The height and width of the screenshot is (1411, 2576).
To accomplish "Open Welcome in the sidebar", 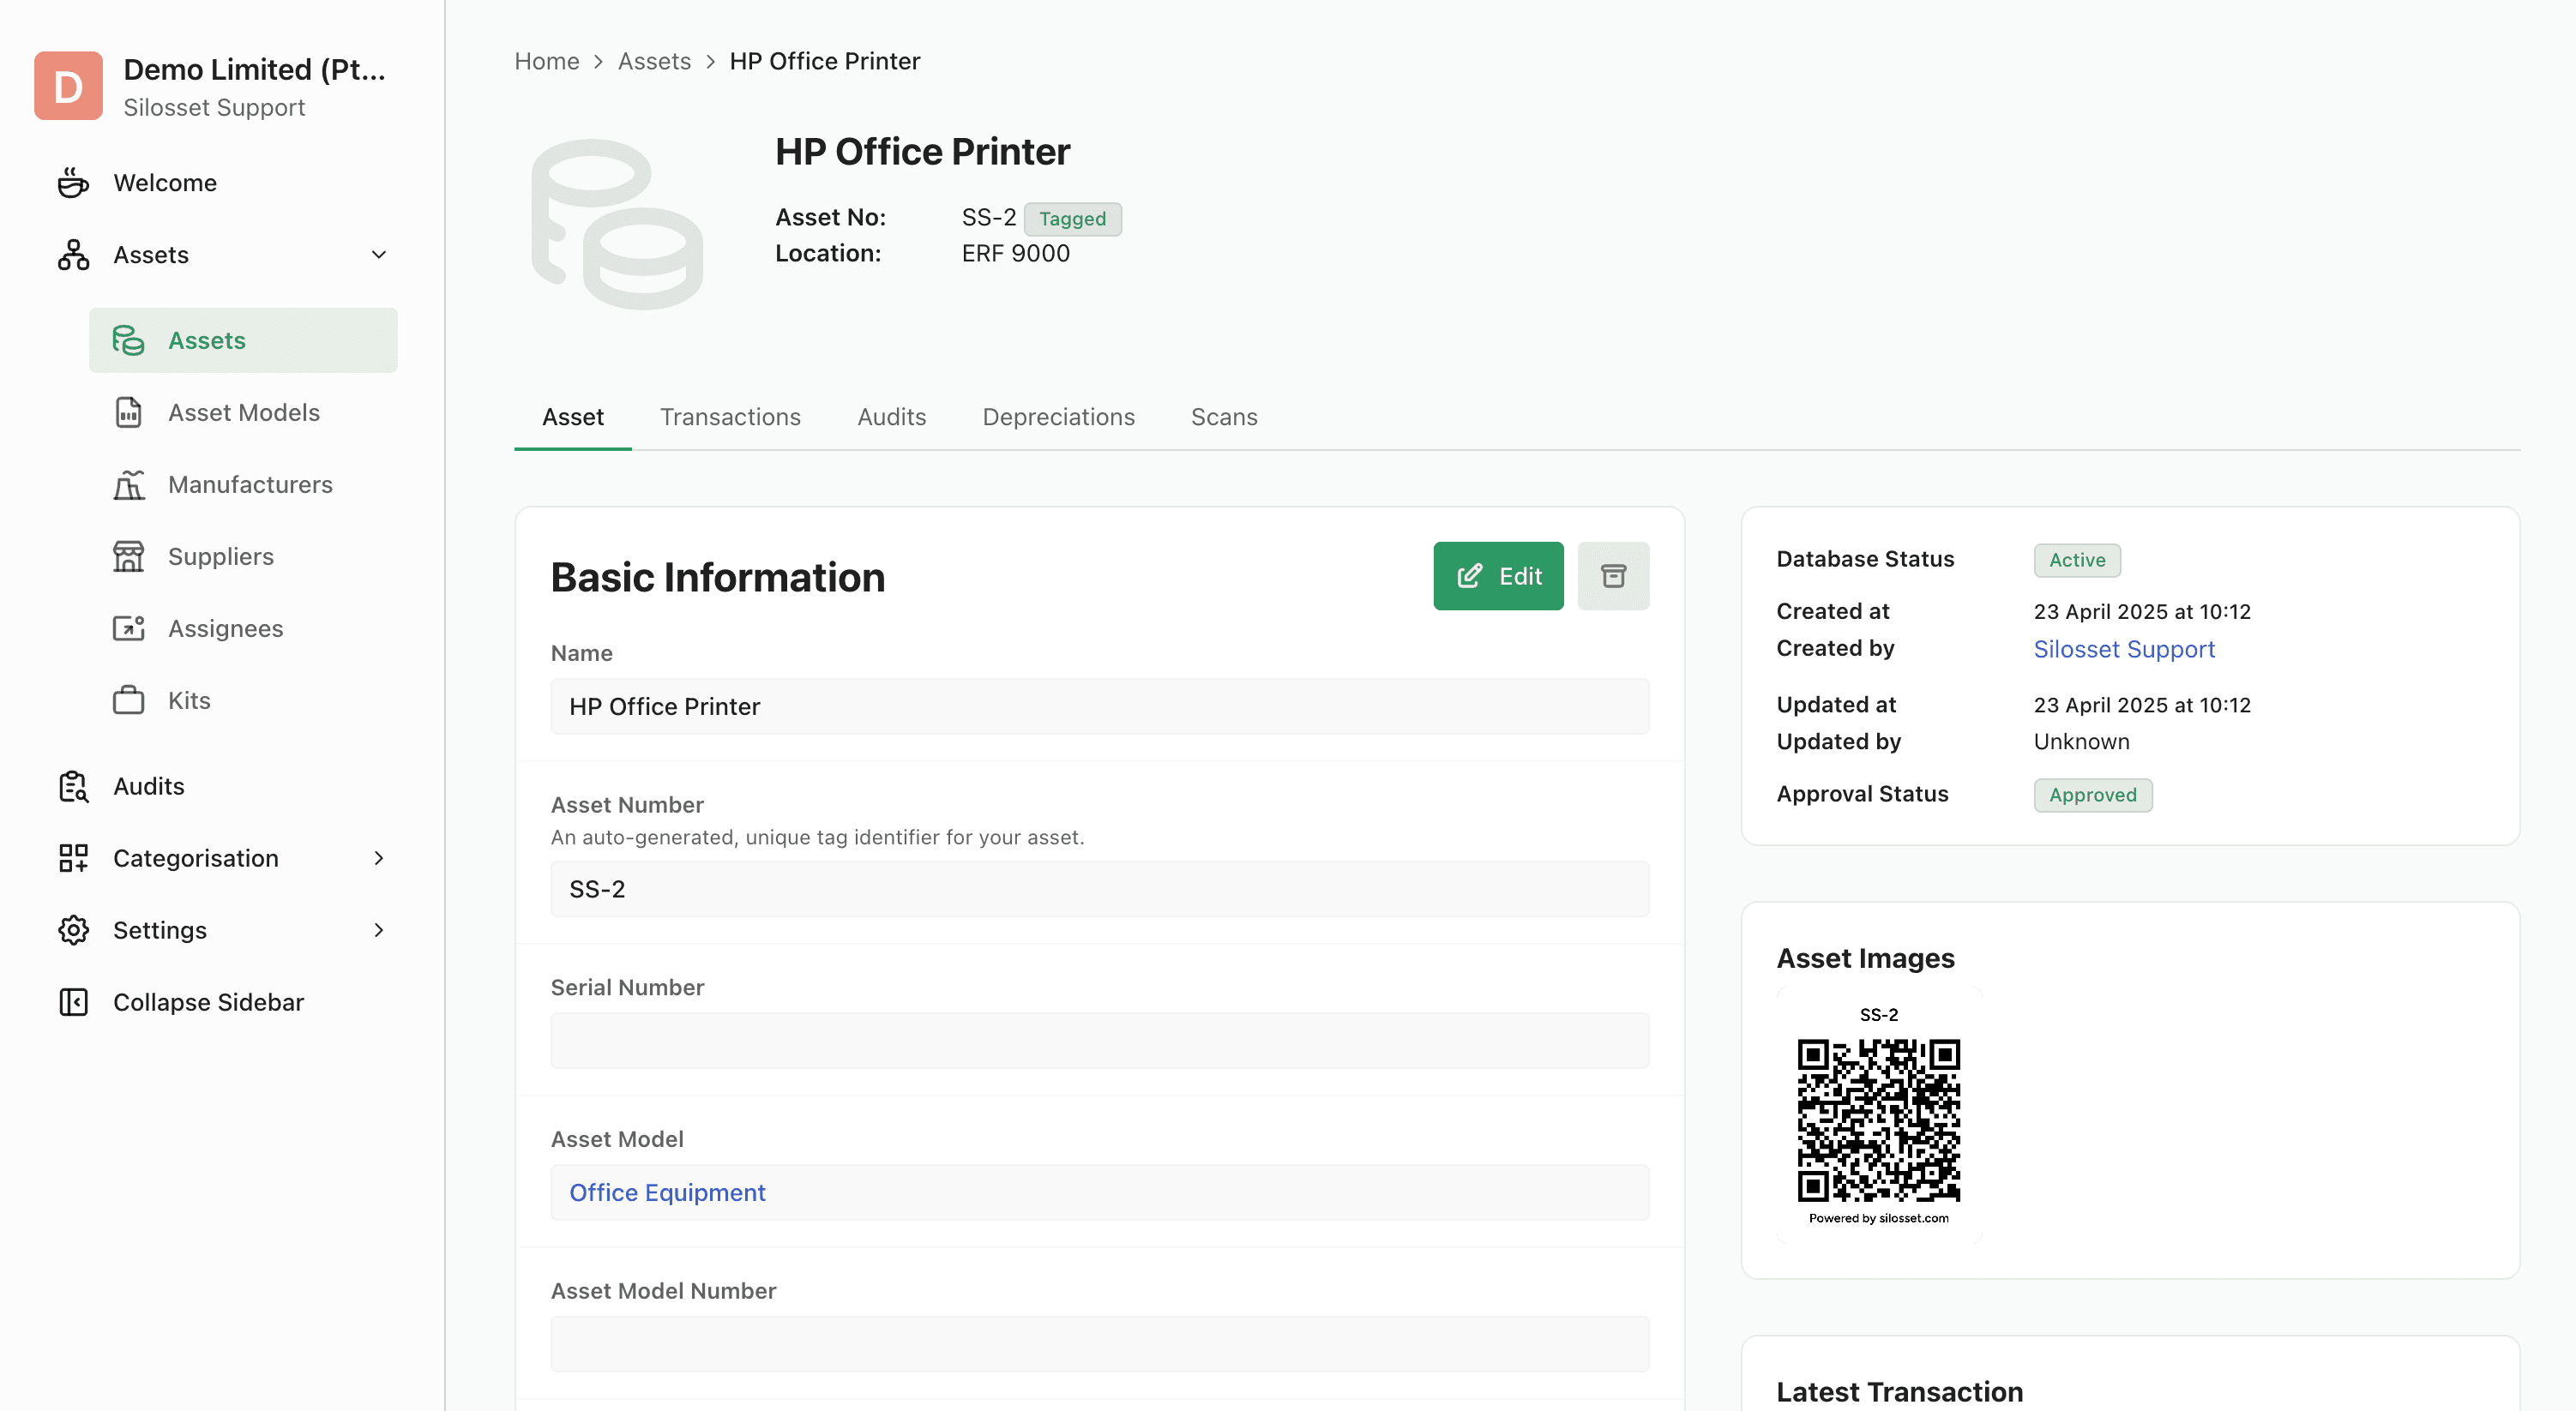I will [x=165, y=183].
